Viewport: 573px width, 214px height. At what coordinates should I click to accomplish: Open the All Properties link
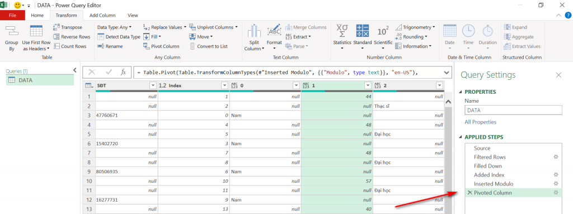click(480, 122)
